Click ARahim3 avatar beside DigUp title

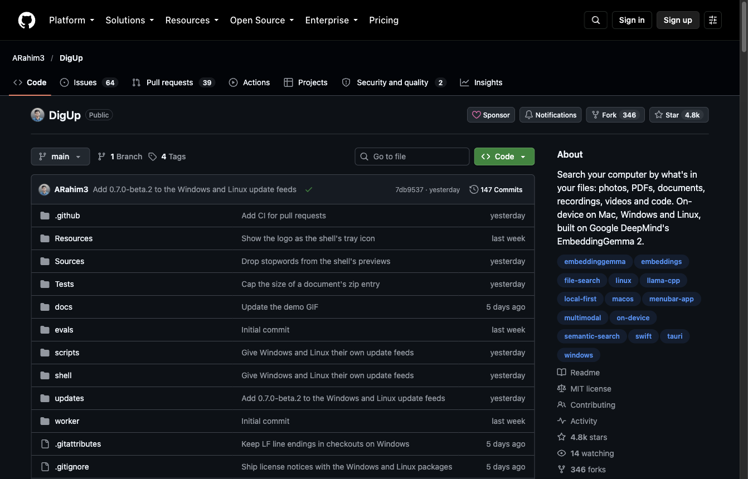coord(37,115)
